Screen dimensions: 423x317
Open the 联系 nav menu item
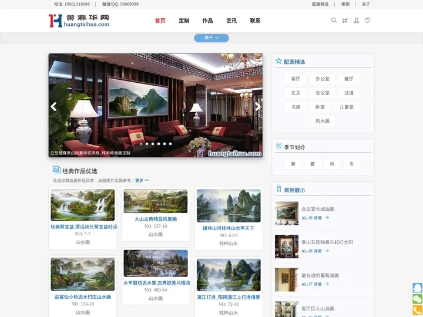[x=255, y=21]
